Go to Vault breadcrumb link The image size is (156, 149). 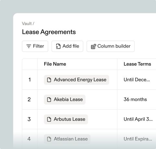click(27, 23)
